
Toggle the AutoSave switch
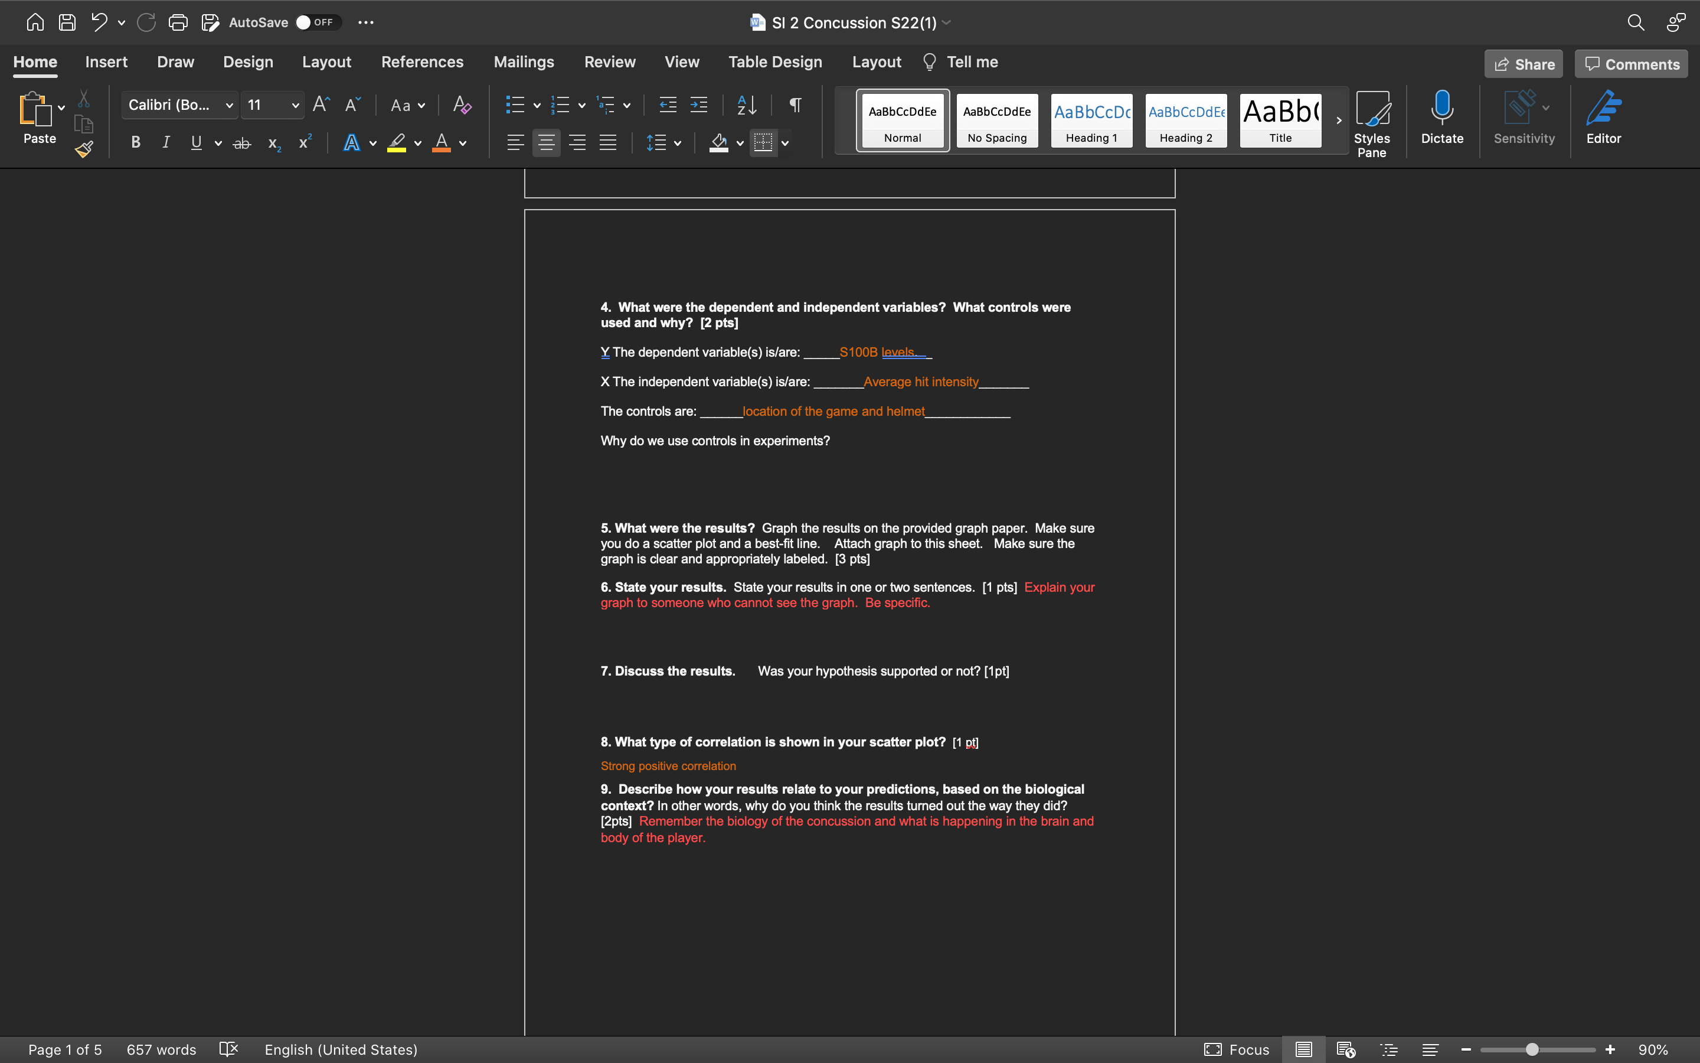click(318, 22)
